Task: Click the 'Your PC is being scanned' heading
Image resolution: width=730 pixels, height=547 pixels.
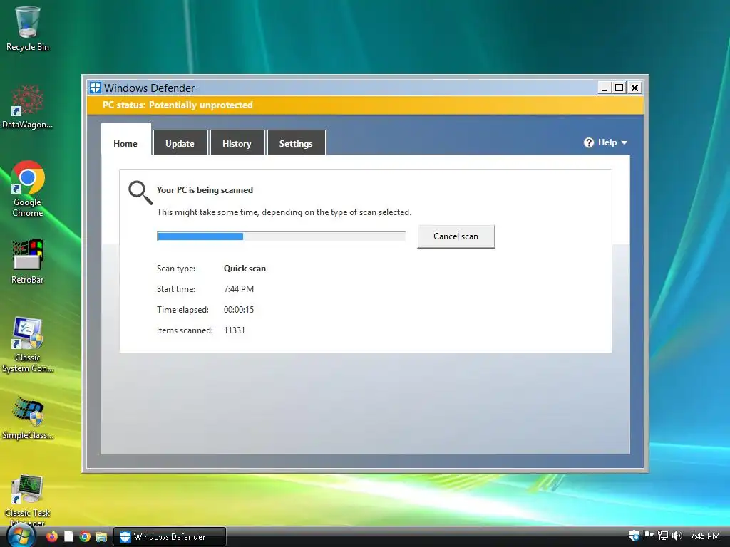Action: (x=205, y=189)
